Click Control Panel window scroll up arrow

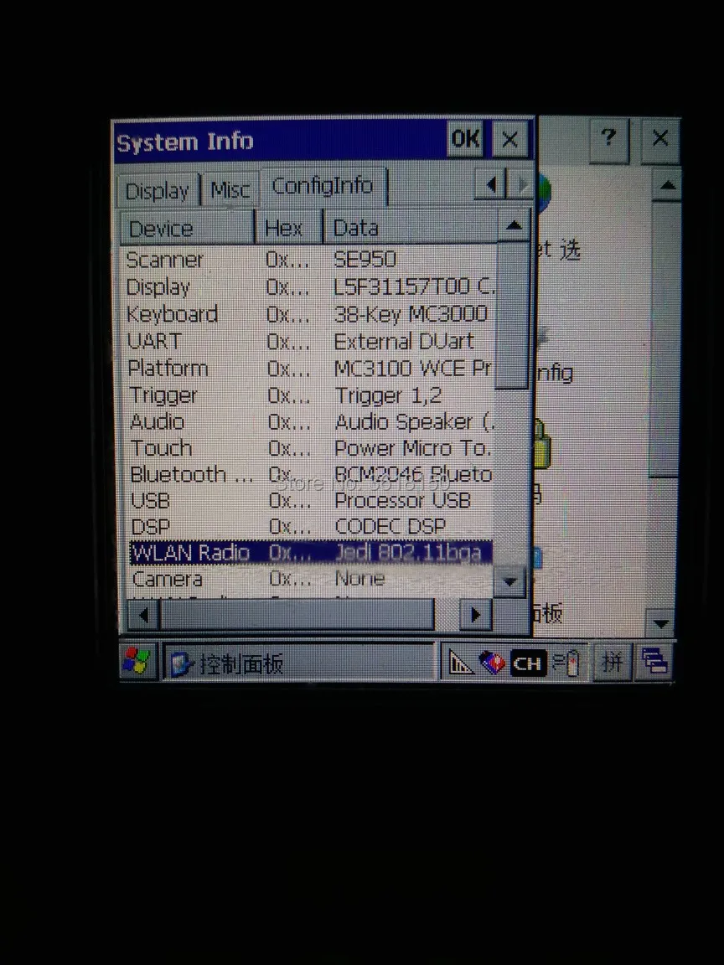pyautogui.click(x=668, y=184)
